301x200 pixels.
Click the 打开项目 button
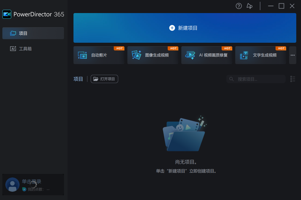coord(104,79)
